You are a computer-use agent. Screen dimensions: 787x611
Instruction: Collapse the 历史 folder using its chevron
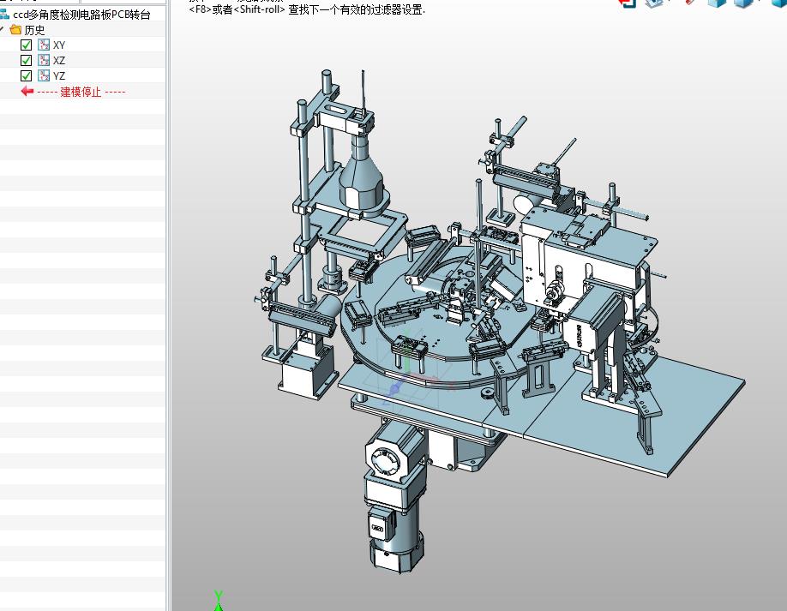[x=2, y=30]
